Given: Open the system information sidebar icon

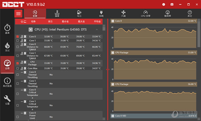Looking at the screenshot, I should [x=7, y=82].
